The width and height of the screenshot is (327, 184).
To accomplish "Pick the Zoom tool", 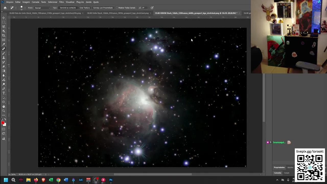I will click(x=4, y=111).
